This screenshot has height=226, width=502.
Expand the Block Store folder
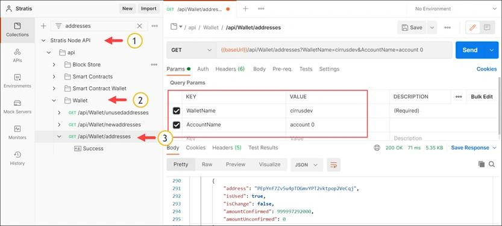pos(54,64)
